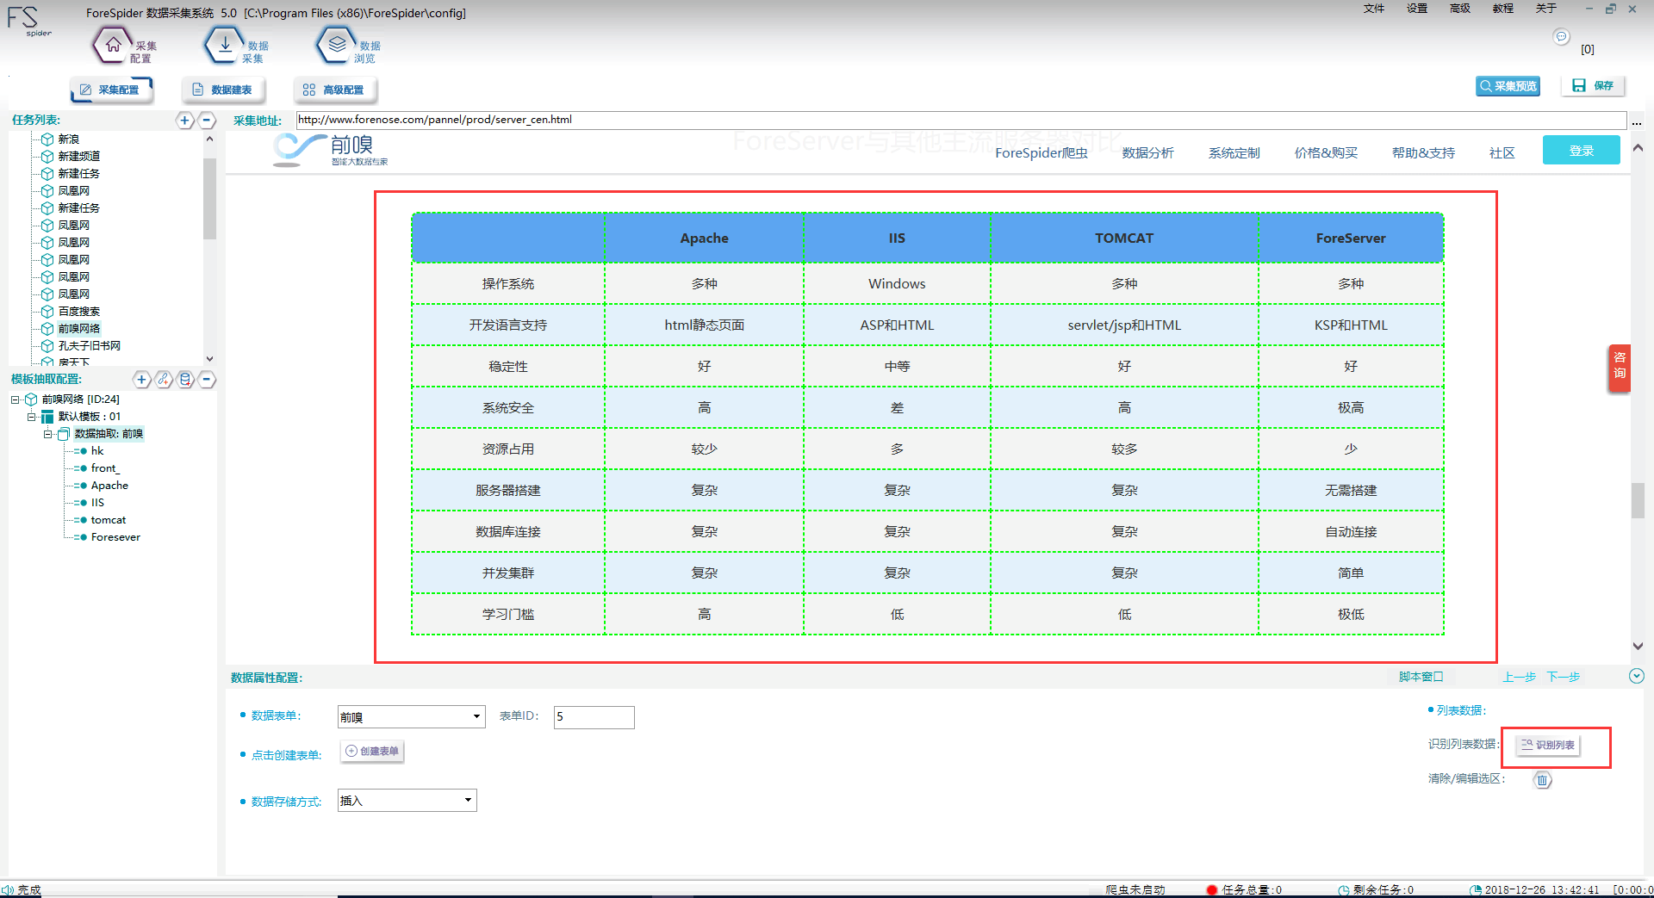Click the task list scrollbar thumb
Viewport: 1654px width, 898px height.
pyautogui.click(x=209, y=198)
